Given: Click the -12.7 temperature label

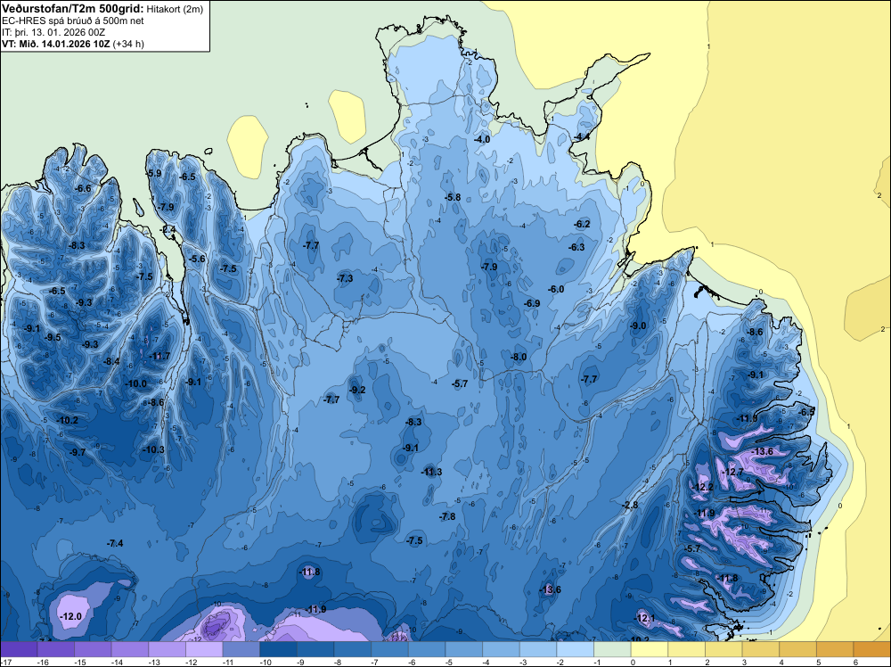Looking at the screenshot, I should point(732,472).
